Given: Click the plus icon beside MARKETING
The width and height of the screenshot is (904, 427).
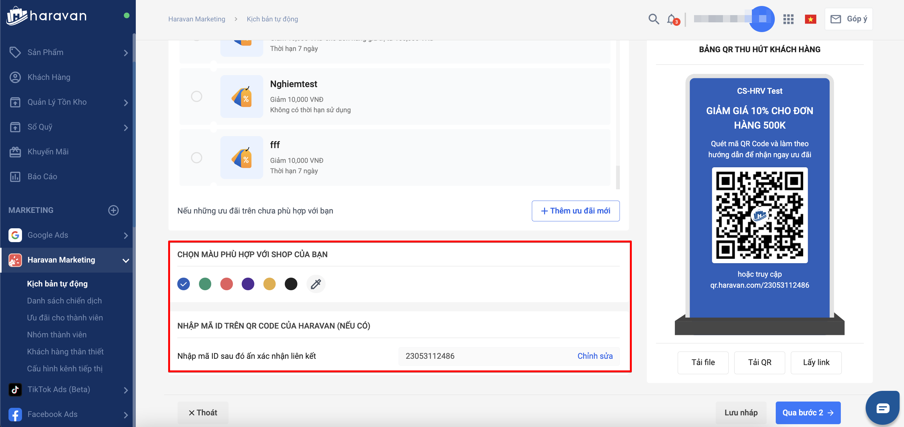Looking at the screenshot, I should [x=113, y=210].
